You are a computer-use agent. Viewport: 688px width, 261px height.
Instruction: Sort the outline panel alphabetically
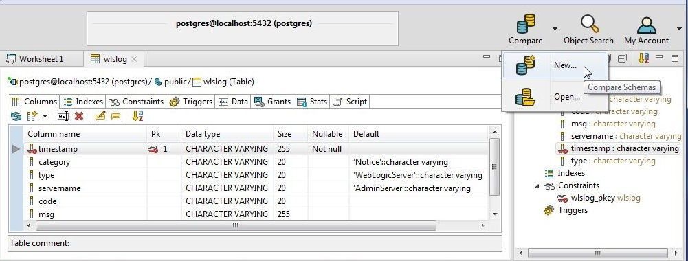643,58
